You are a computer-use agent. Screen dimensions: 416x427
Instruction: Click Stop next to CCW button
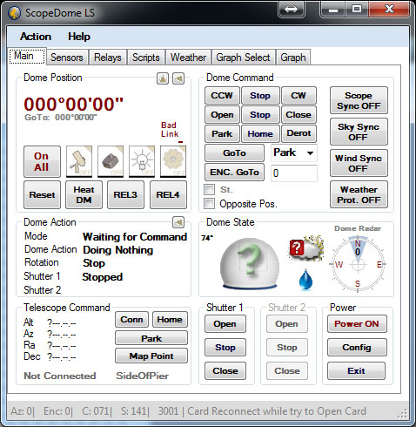pos(260,95)
